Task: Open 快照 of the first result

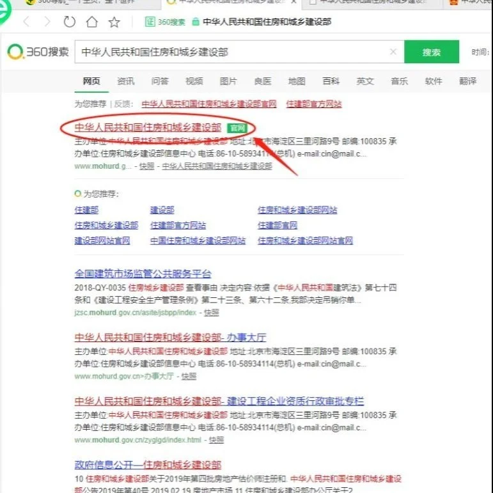Action: point(147,166)
